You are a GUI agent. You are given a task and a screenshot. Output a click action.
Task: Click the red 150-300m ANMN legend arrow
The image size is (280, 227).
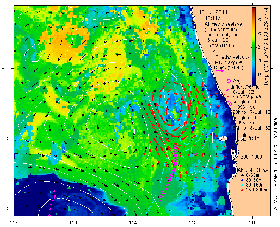click(x=243, y=190)
